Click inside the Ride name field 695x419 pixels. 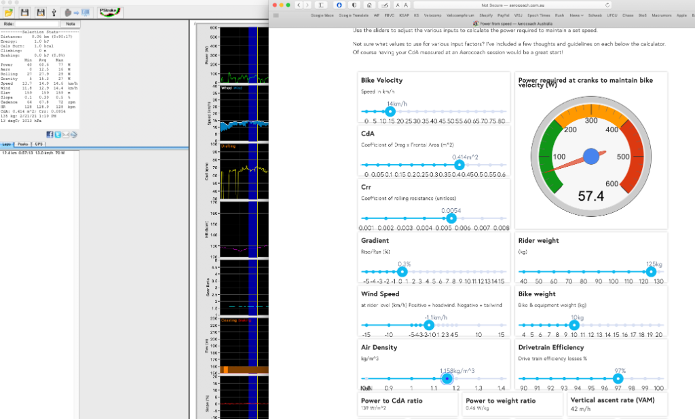pos(37,23)
